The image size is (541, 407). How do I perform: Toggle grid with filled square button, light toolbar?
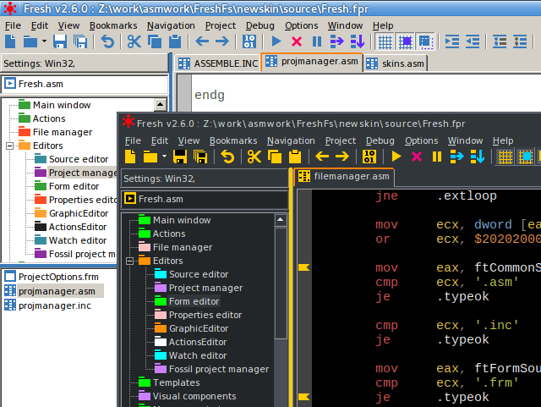pos(406,42)
